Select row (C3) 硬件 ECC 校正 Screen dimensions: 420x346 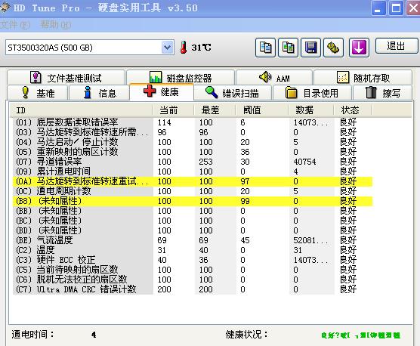(x=193, y=260)
